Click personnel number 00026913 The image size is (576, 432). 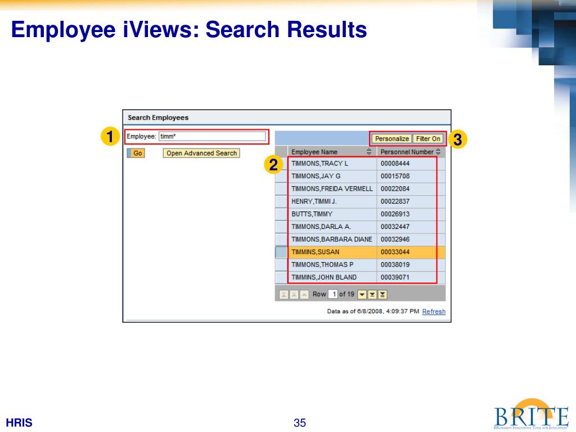tap(395, 214)
